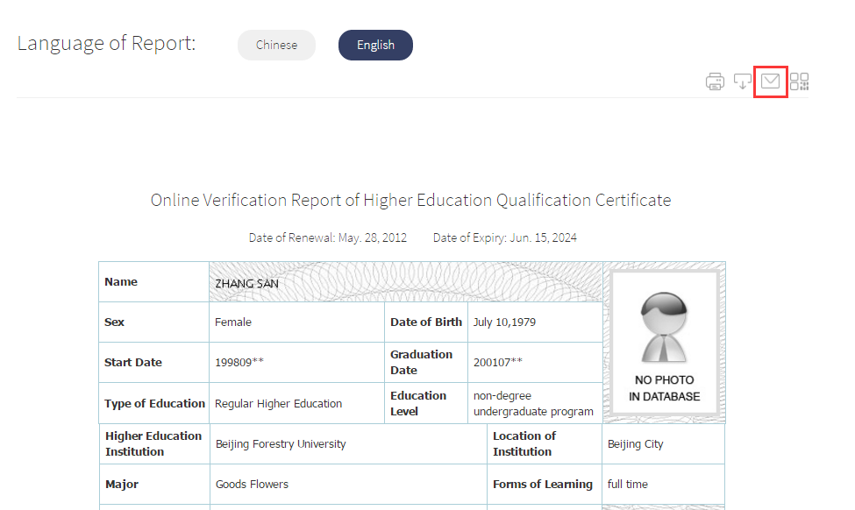This screenshot has height=510, width=855.
Task: Click the download report icon
Action: click(x=743, y=81)
